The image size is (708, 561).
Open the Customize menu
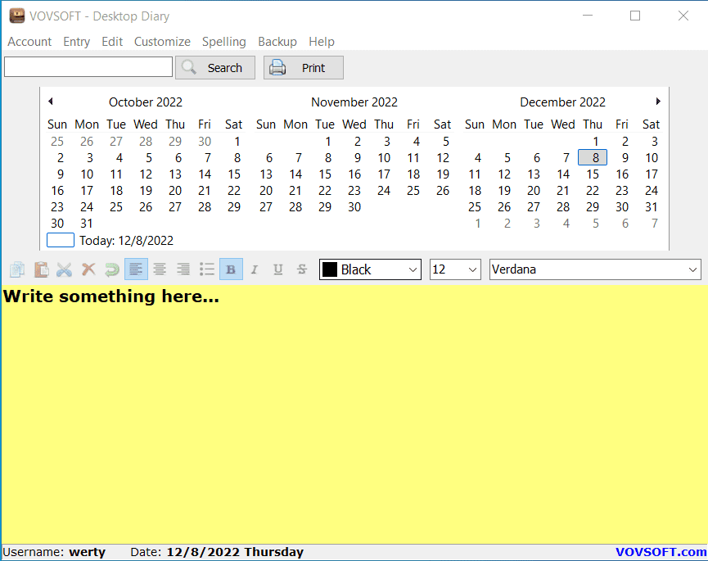(x=162, y=42)
